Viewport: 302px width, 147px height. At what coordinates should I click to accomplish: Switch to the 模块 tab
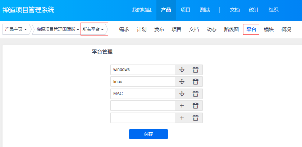pos(269,29)
